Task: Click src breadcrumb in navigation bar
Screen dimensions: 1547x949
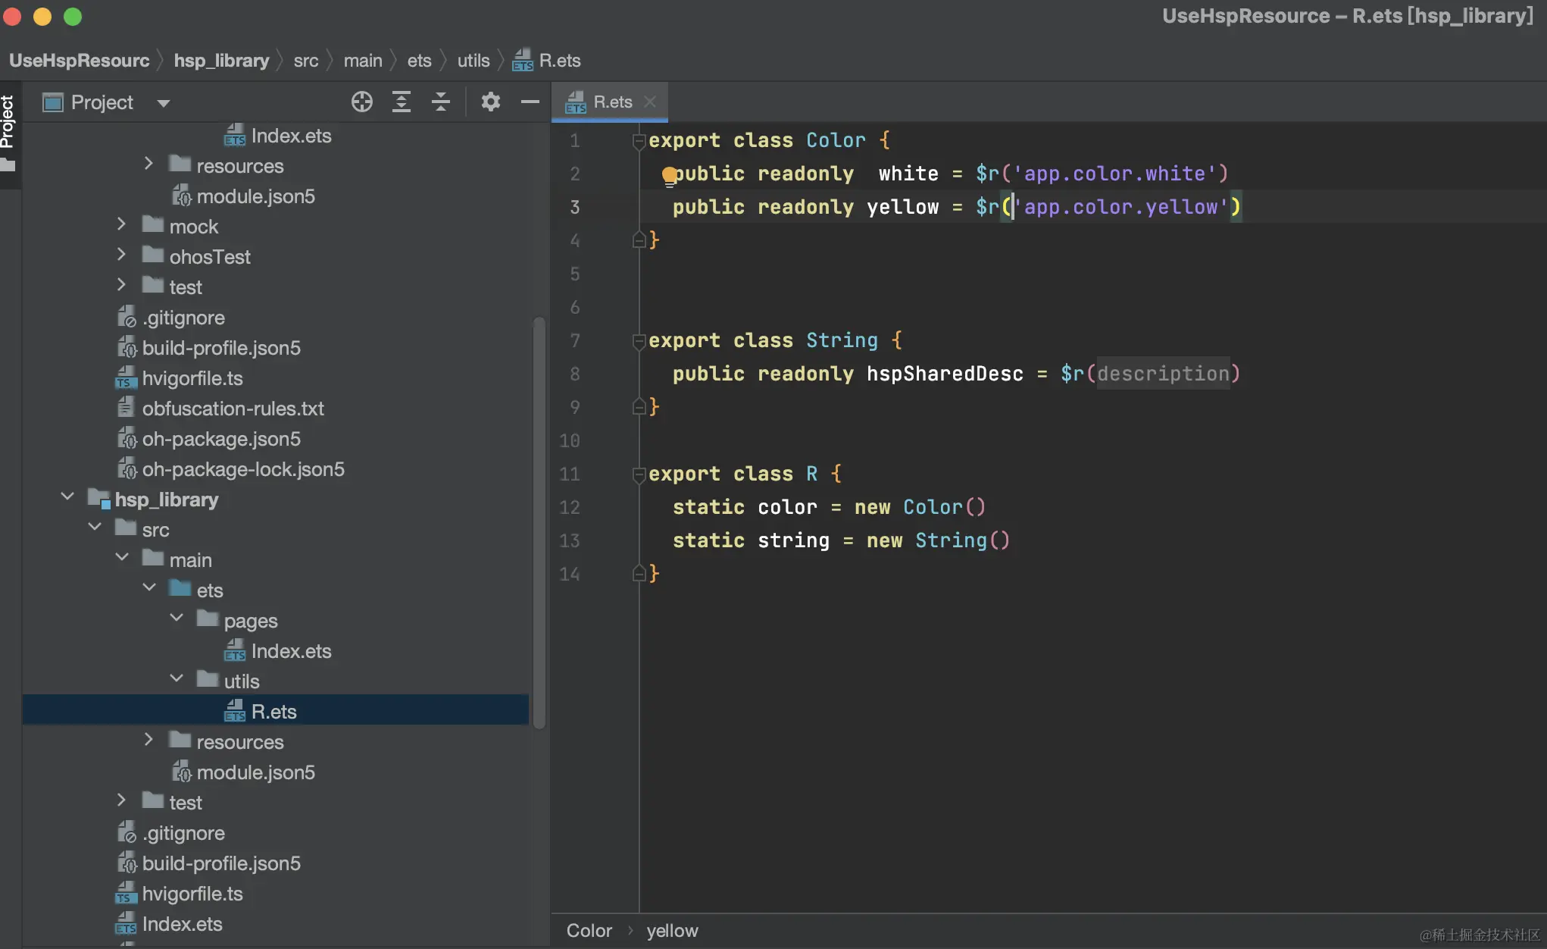Action: 306,61
